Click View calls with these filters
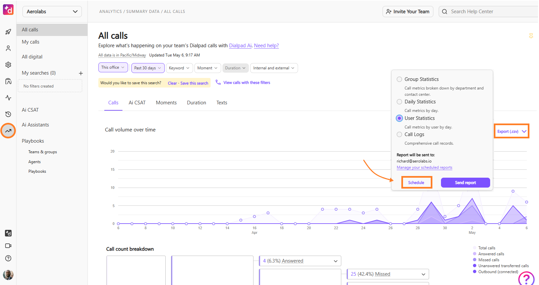 (x=247, y=83)
